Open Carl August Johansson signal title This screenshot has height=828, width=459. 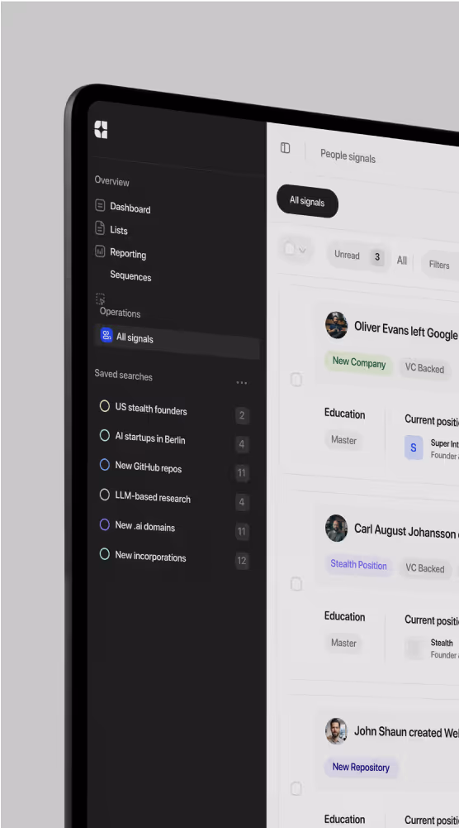tap(406, 531)
